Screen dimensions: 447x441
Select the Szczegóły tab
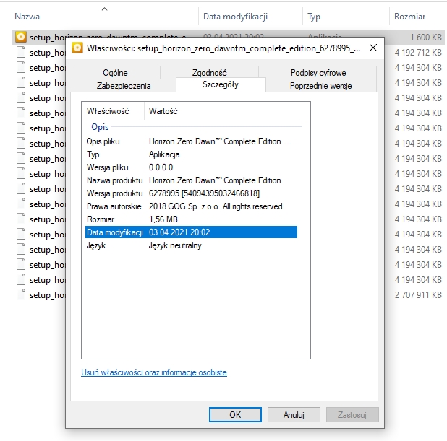pyautogui.click(x=221, y=84)
